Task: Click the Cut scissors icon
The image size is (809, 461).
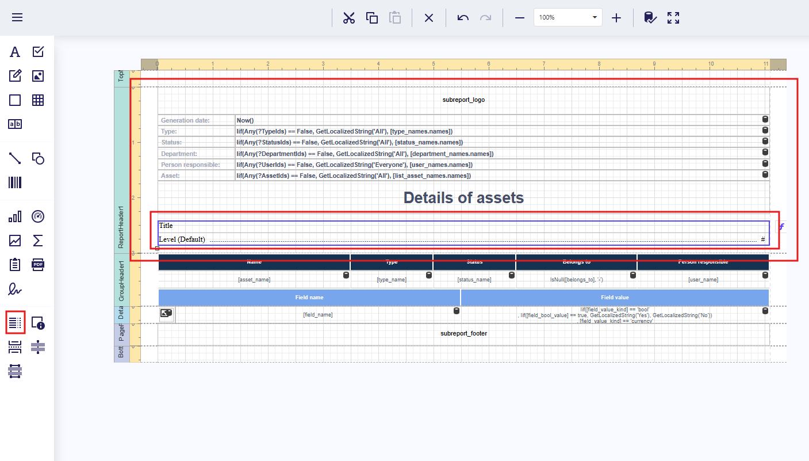Action: pos(348,17)
